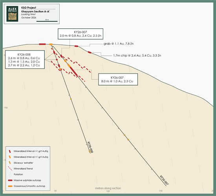Click 'Mineralized Trend' legend text
This screenshot has height=196, width=216.
[23, 169]
